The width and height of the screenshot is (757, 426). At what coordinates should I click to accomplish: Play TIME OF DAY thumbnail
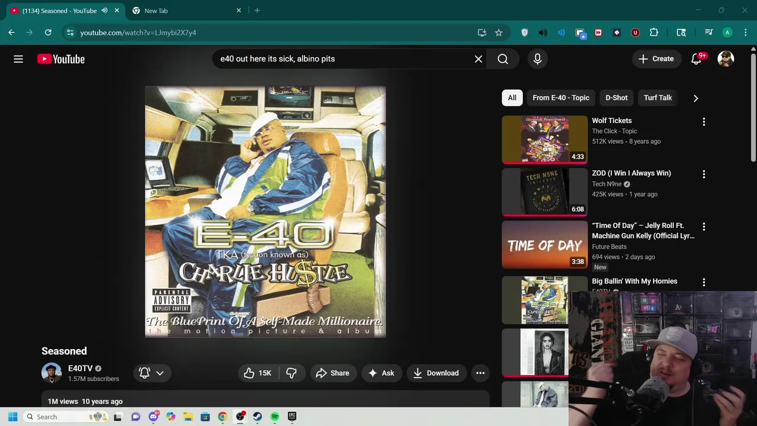[x=545, y=244]
